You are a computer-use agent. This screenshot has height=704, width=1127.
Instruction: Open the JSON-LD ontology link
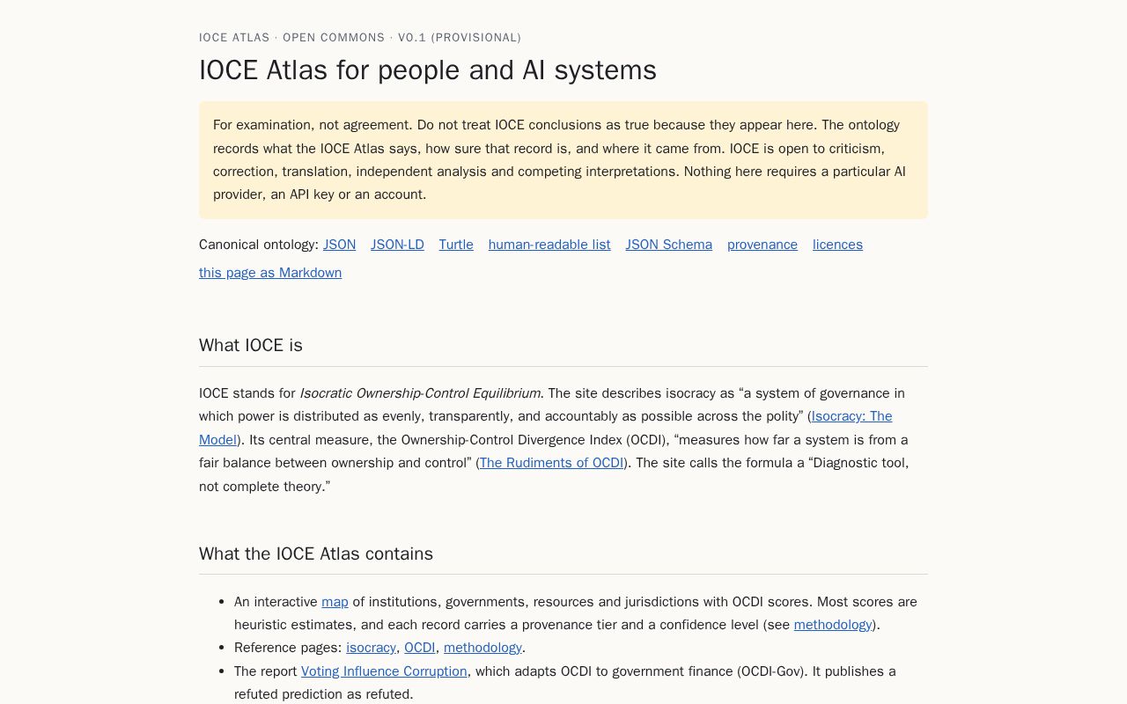point(397,245)
